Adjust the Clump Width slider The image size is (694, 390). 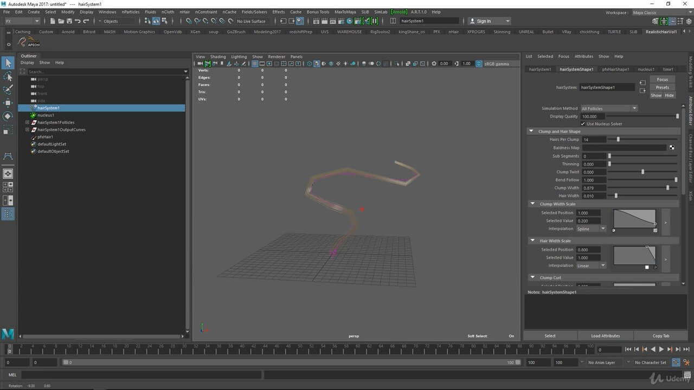667,188
